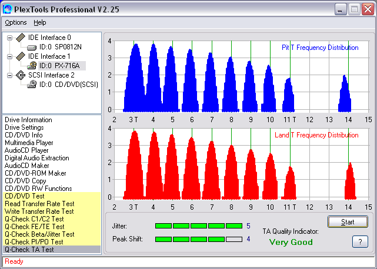Click the Peak Shift level bar indicator

(x=199, y=239)
